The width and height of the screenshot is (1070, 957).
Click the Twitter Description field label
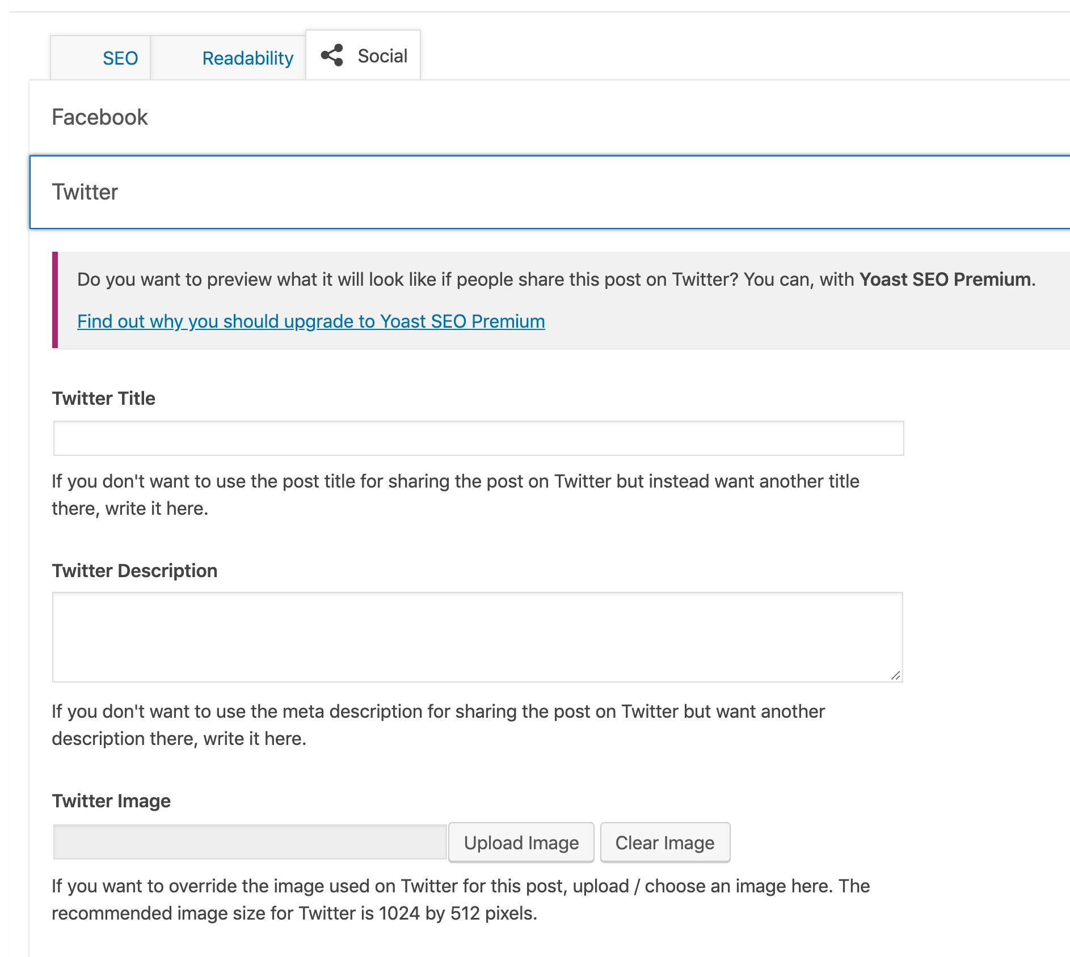pos(134,571)
